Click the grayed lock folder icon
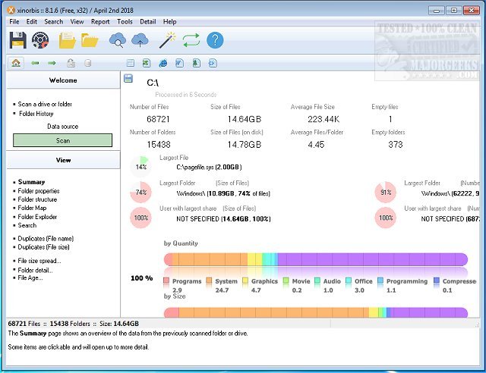Screen dimensions: 486x373 click(71, 63)
